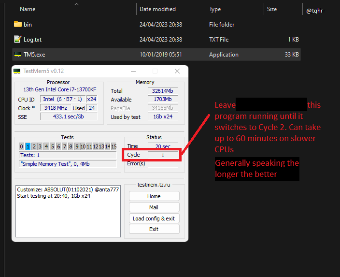Click test number 15 box

113,146
